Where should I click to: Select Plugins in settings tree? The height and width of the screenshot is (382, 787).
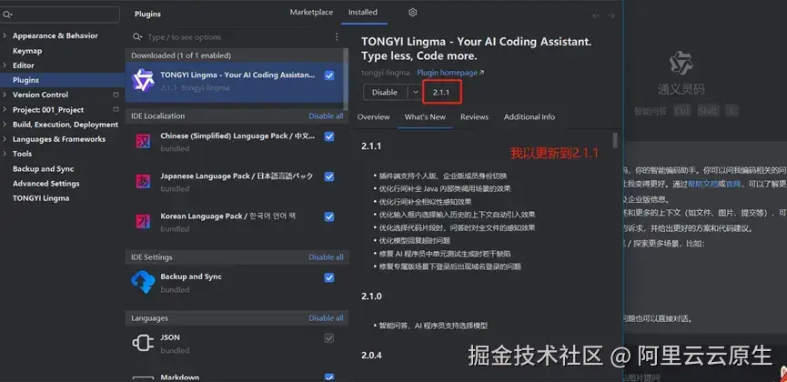point(25,80)
